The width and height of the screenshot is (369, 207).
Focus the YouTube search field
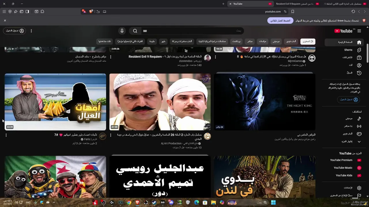tap(192, 31)
